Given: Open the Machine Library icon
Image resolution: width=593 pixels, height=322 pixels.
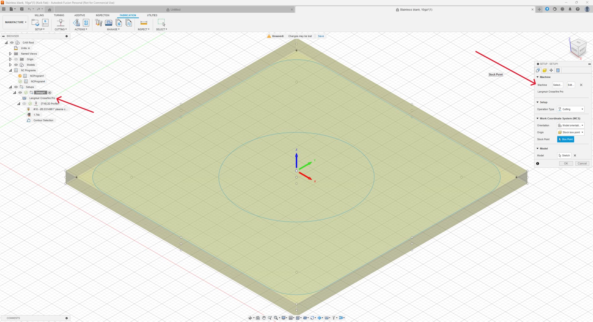Looking at the screenshot, I should point(109,23).
